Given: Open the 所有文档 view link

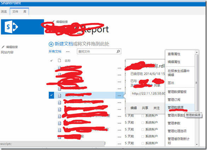Looking at the screenshot, I should [55, 52].
